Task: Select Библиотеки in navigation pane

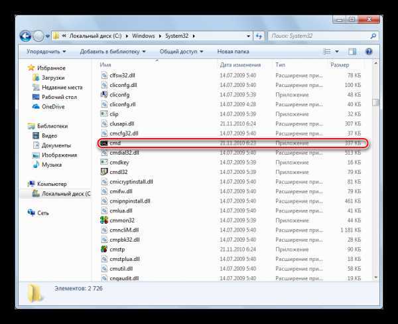Action: pyautogui.click(x=48, y=125)
